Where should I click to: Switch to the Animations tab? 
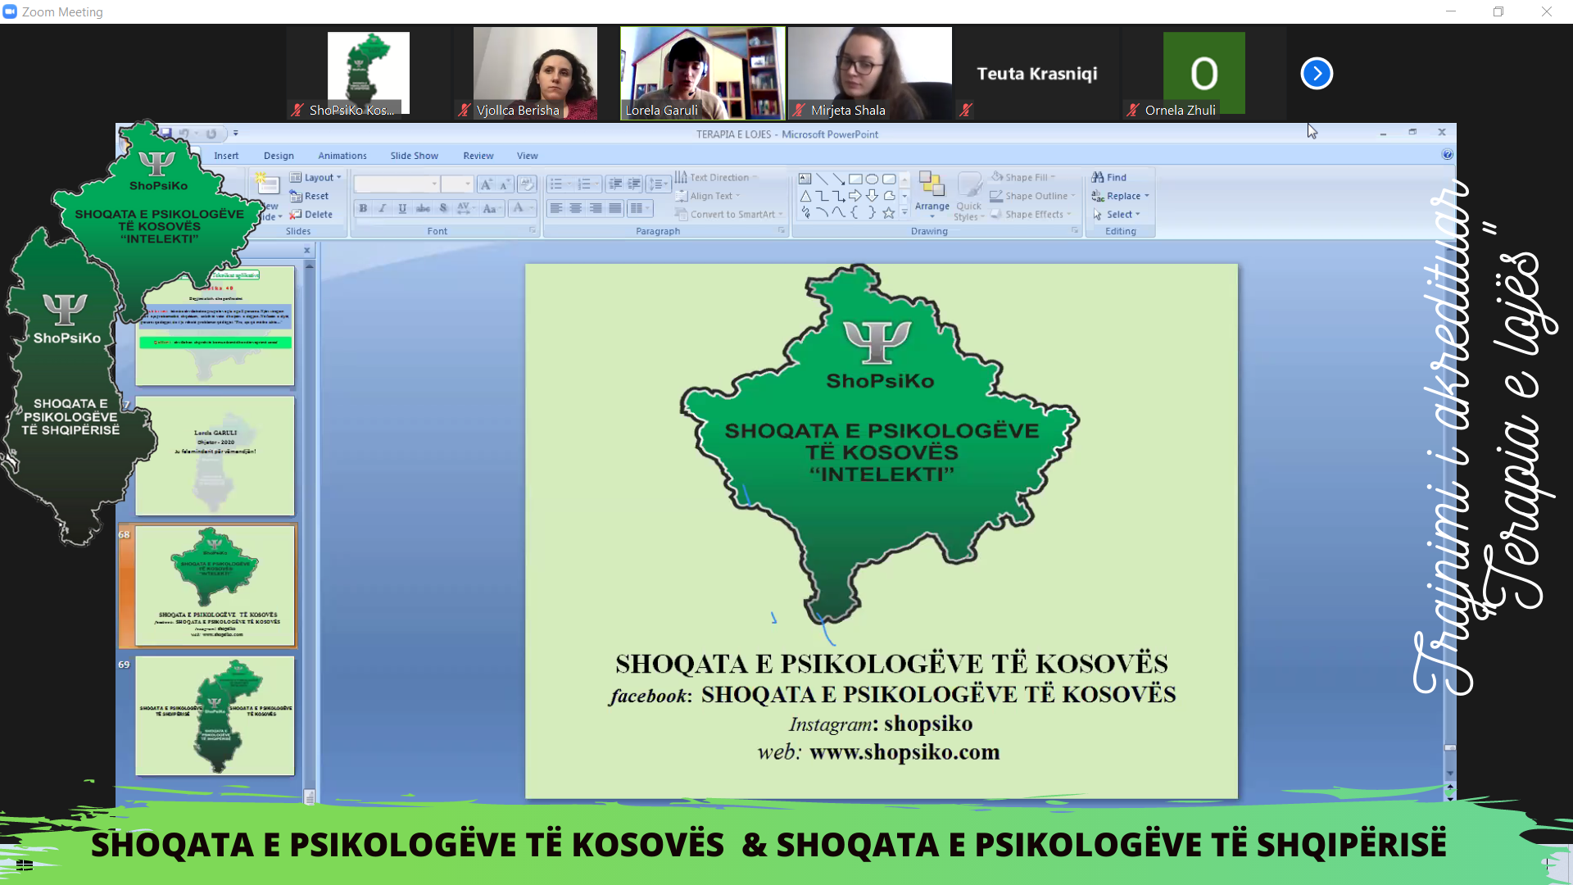tap(342, 156)
